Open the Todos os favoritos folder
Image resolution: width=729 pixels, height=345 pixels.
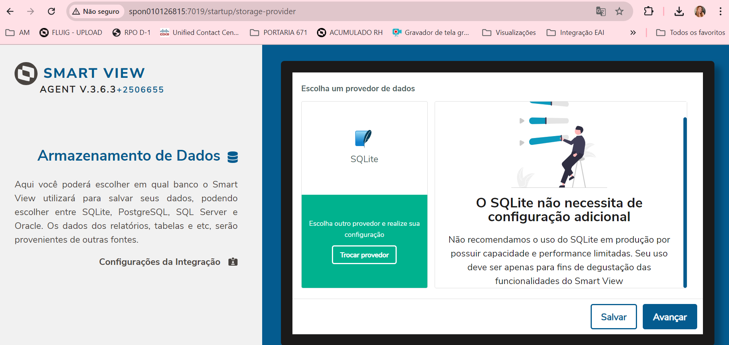pyautogui.click(x=691, y=33)
